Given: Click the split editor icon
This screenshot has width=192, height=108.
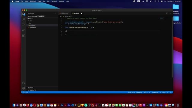Looking at the screenshot, I should tap(167, 13).
